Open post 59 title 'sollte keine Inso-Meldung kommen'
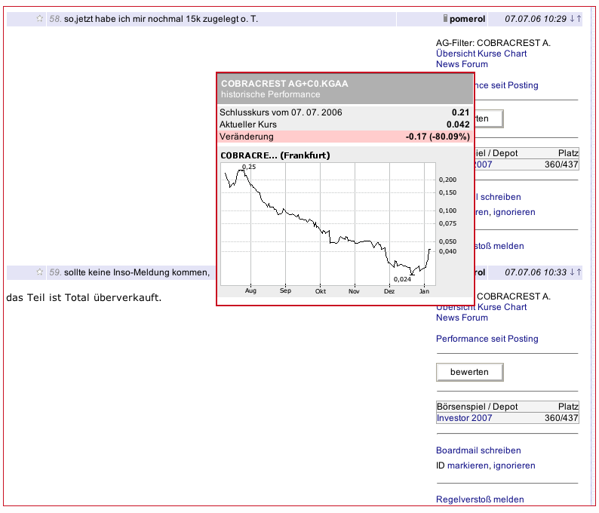Image resolution: width=599 pixels, height=513 pixels. coord(137,272)
